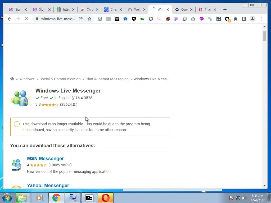Click the black owl extension icon
271x203 pixels.
[x=117, y=19]
